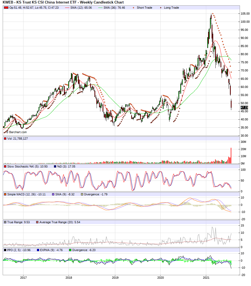Click the current price marker 47.23
This screenshot has height=286, width=251.
point(244,107)
